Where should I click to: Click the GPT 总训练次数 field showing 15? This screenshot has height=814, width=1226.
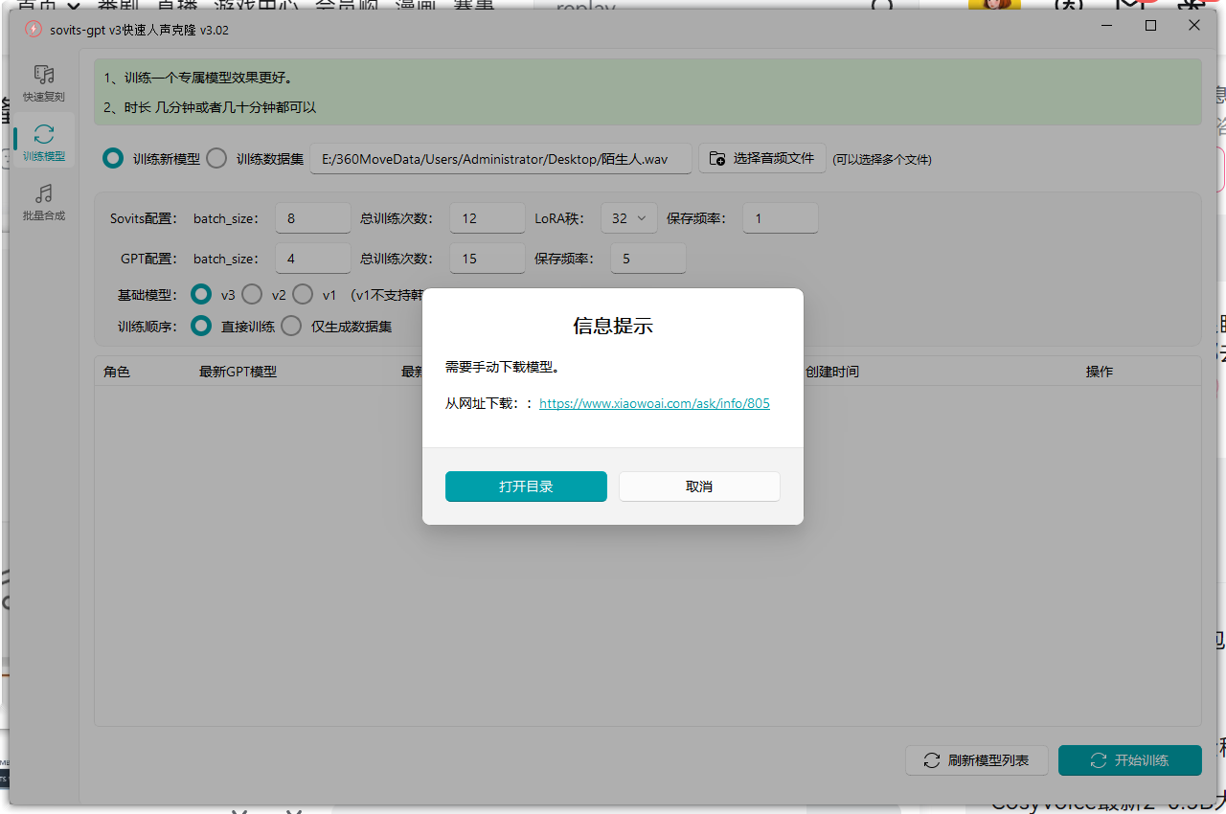(487, 259)
